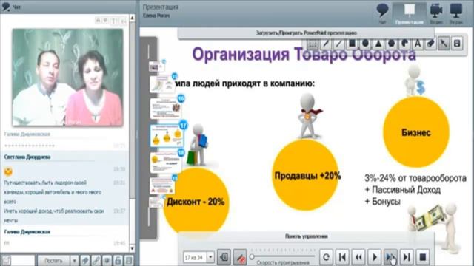
Task: Click the reload presentation button
Action: [x=326, y=257]
